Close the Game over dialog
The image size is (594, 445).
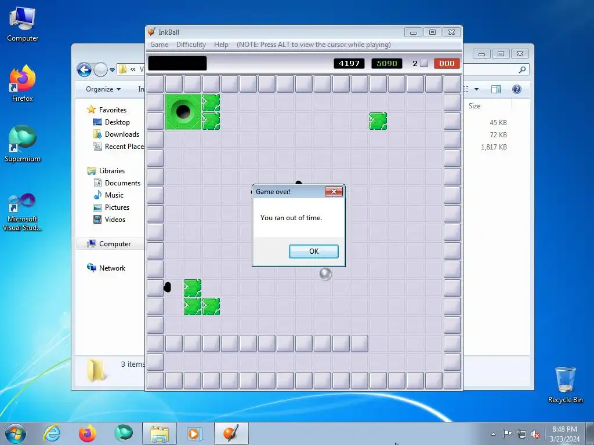click(334, 191)
